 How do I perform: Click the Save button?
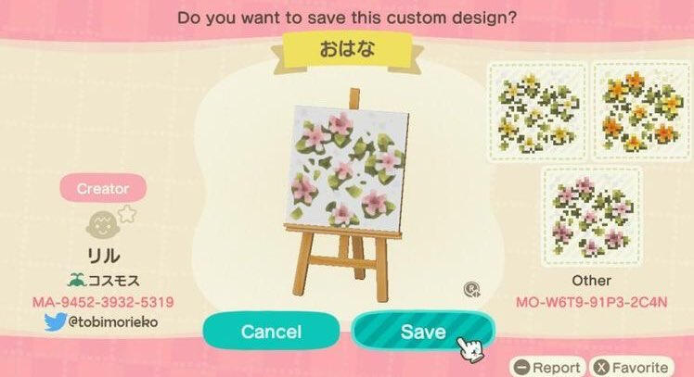click(423, 331)
